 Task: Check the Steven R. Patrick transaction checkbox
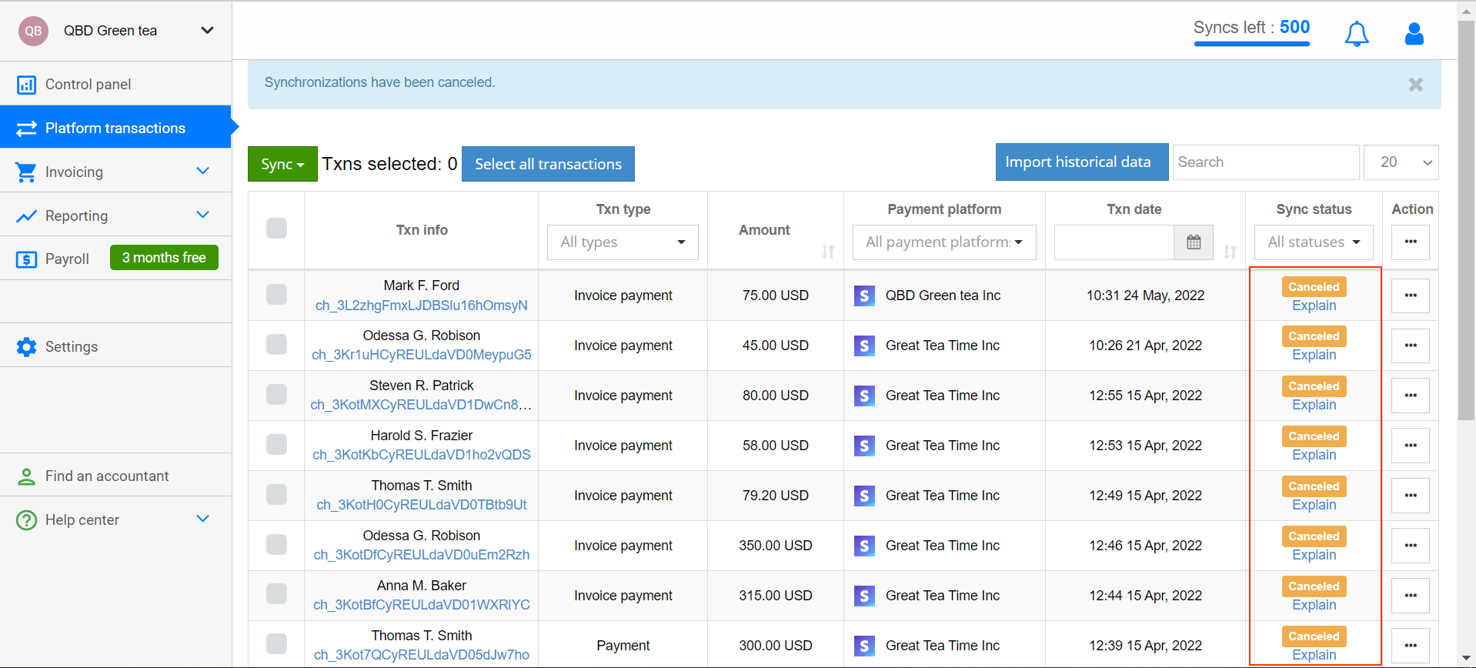[276, 394]
